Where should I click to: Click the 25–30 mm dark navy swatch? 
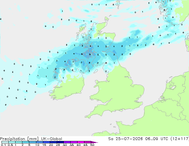click(60, 142)
